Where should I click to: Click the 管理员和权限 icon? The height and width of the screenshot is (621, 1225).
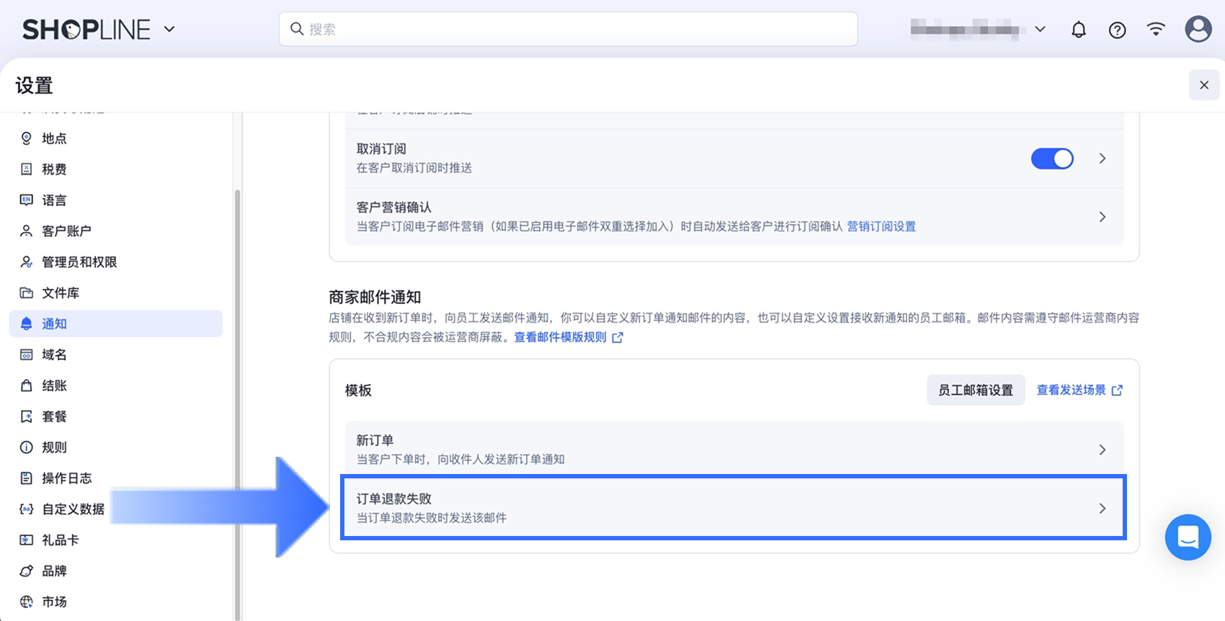27,262
